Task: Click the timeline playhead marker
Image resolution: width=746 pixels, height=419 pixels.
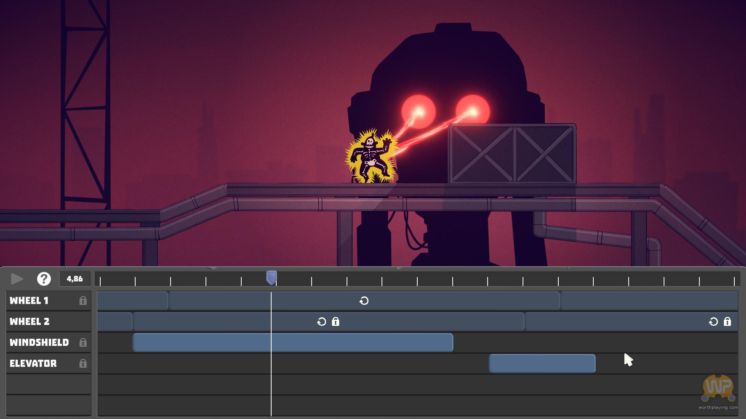Action: [x=271, y=278]
